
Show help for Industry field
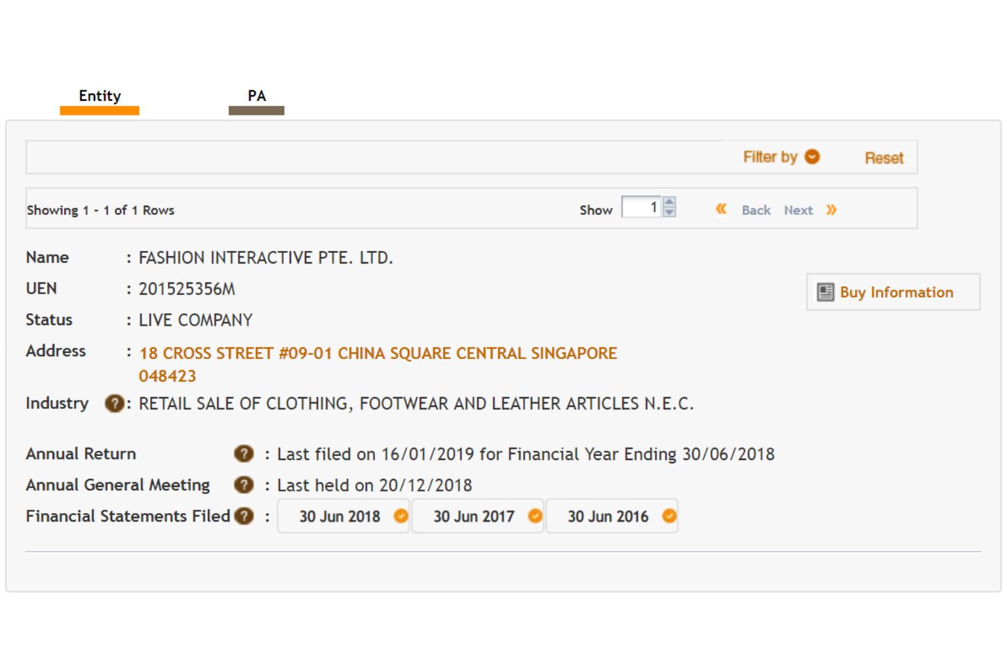click(x=114, y=404)
